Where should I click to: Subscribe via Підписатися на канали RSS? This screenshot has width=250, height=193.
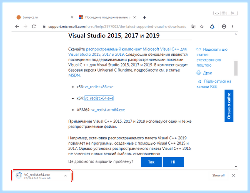[x=214, y=84]
